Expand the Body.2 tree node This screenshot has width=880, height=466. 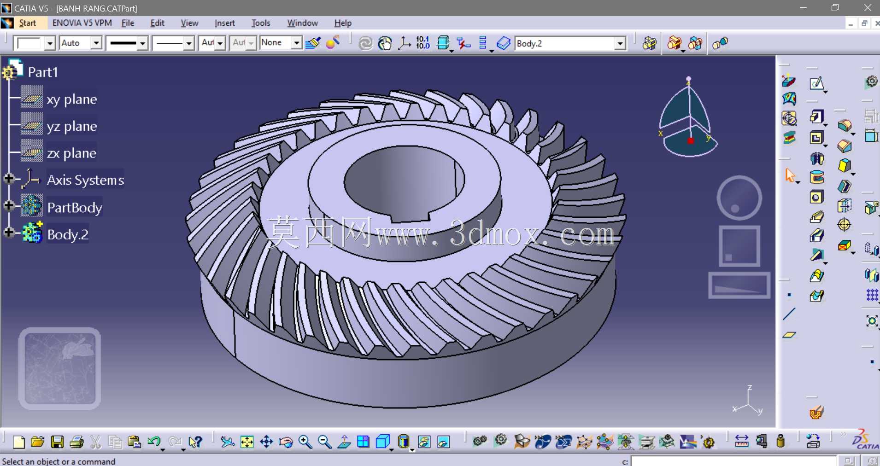(9, 233)
